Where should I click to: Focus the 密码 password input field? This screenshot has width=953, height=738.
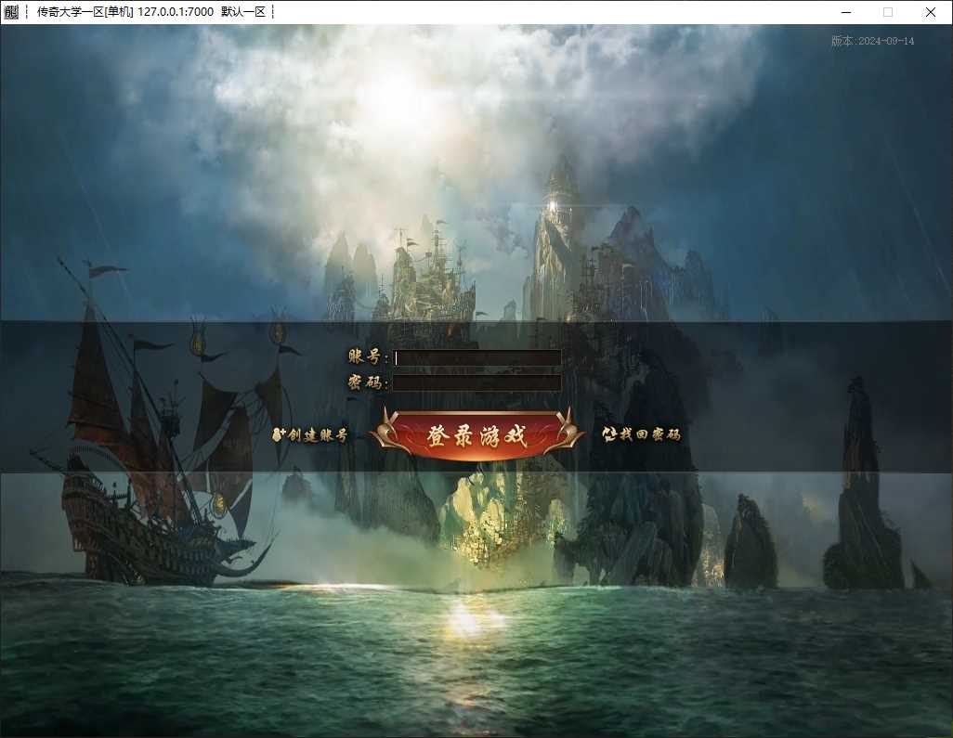point(477,382)
